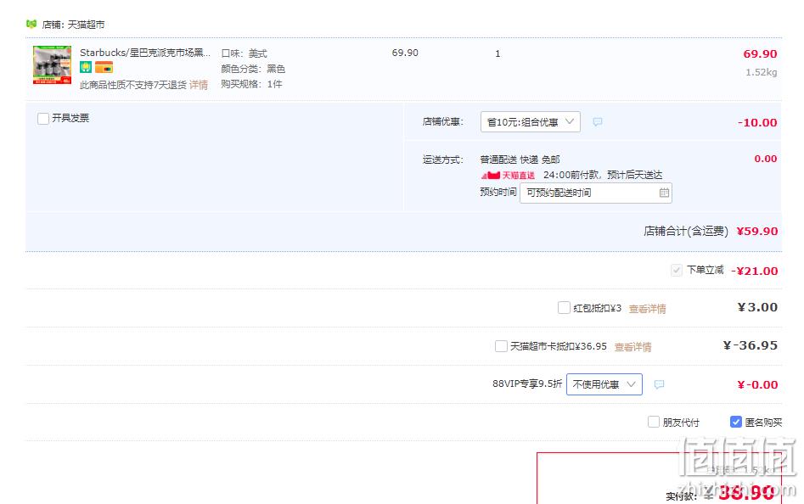Click the comment icon beside shop discount dropdown
The height and width of the screenshot is (504, 804).
coord(598,122)
